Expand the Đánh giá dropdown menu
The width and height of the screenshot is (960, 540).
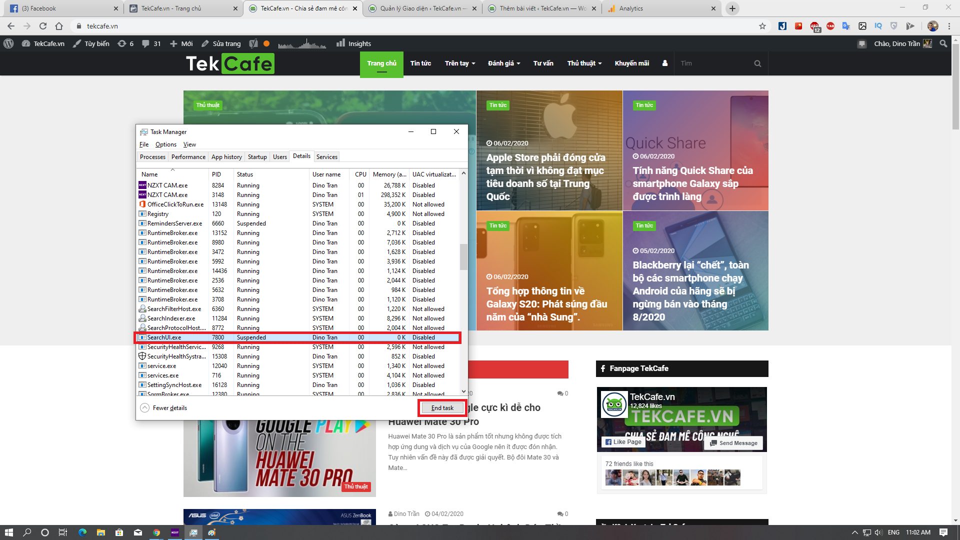tap(504, 63)
